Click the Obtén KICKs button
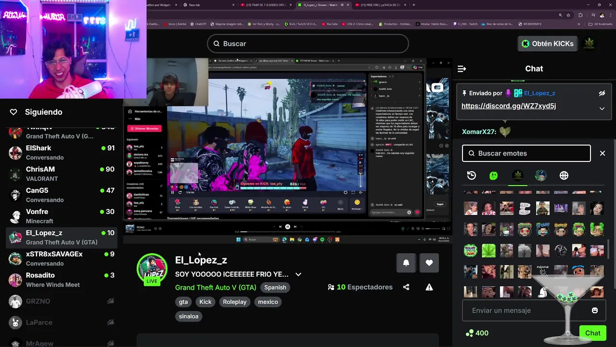This screenshot has width=616, height=347. tap(548, 43)
